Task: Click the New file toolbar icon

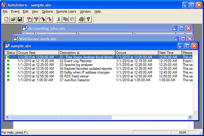Action: tap(6, 19)
